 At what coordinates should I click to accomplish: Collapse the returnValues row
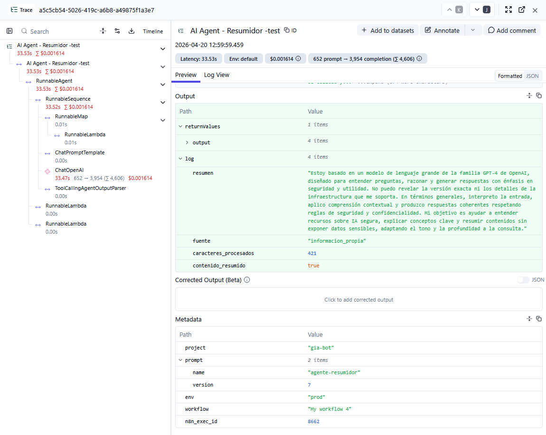180,126
